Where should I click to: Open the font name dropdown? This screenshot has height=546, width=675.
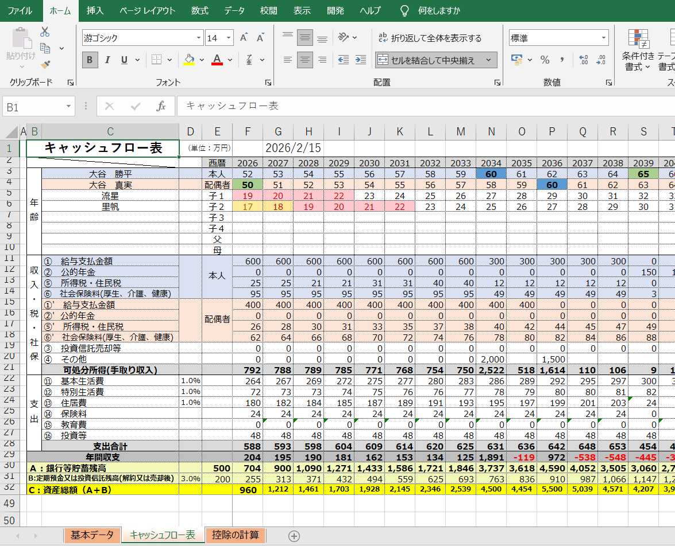(199, 38)
